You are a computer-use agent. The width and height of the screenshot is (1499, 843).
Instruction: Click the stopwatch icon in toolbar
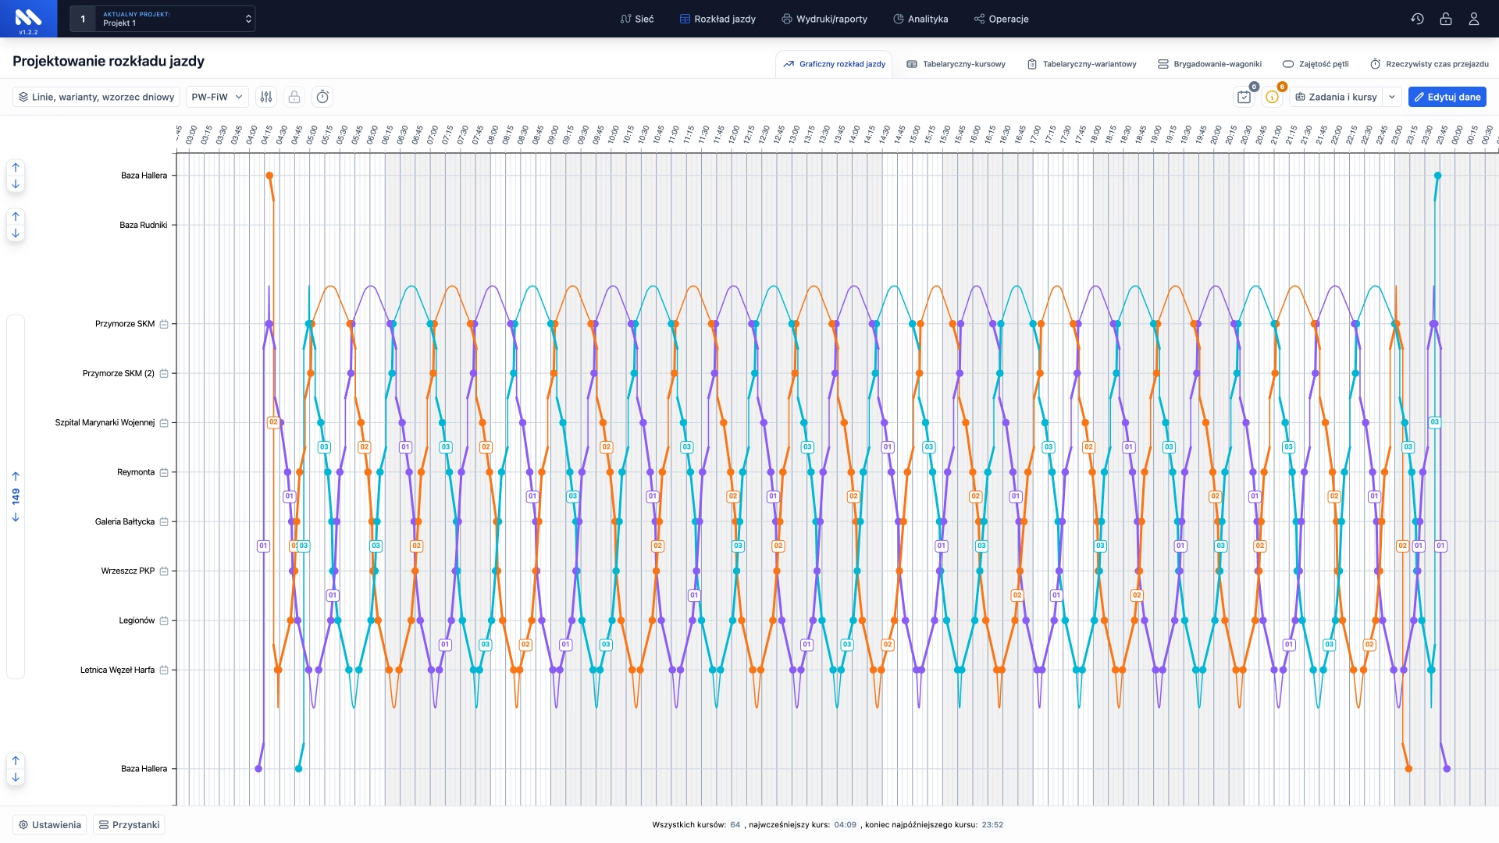[322, 97]
